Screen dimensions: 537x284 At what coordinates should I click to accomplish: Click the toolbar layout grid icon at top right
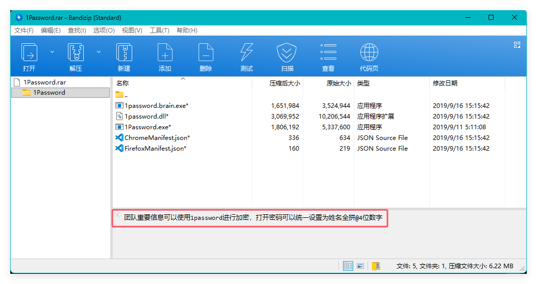517,45
